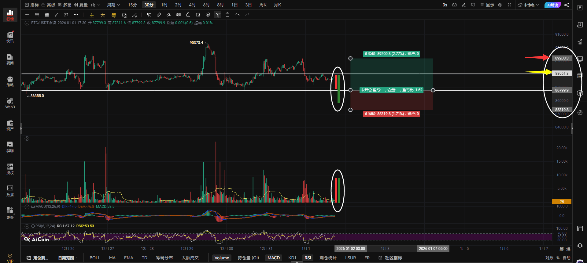Image resolution: width=587 pixels, height=263 pixels.
Task: Toggle the Volume indicator
Action: (222, 258)
